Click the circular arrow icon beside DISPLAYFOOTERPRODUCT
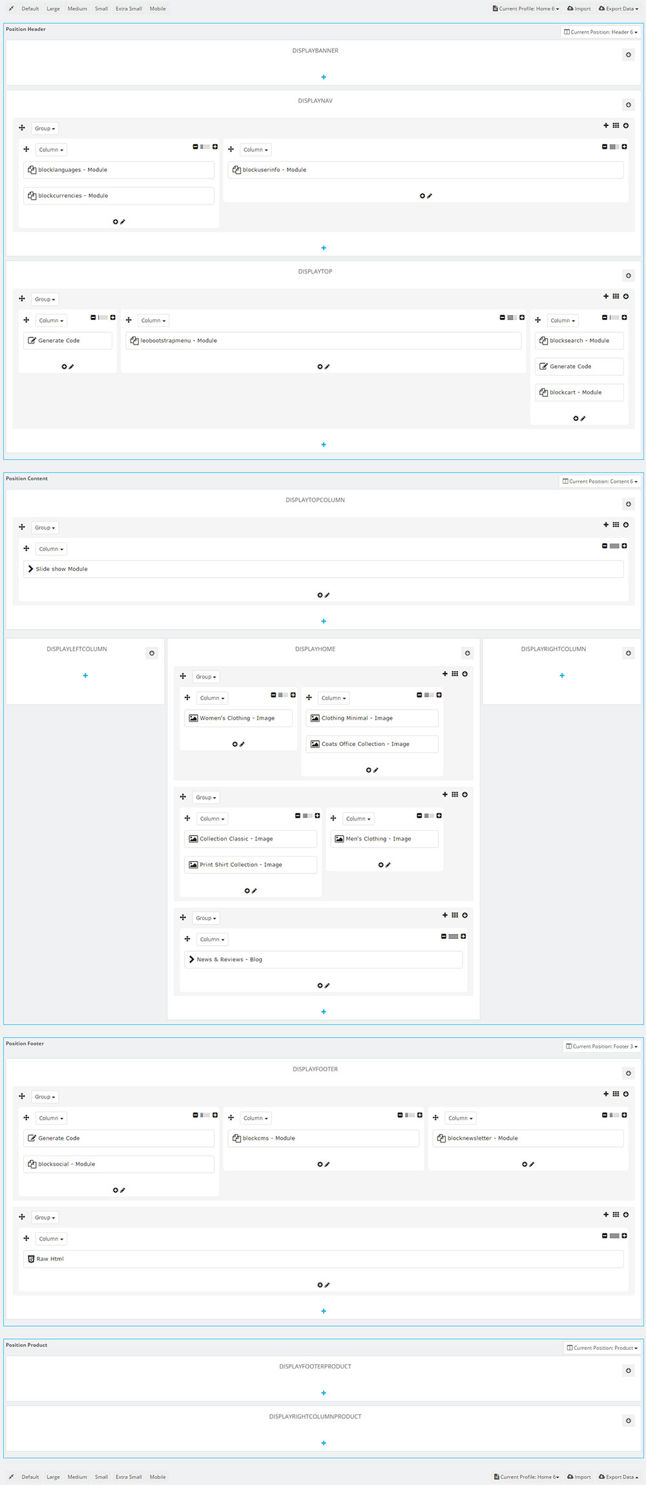The image size is (646, 1485). [628, 1371]
